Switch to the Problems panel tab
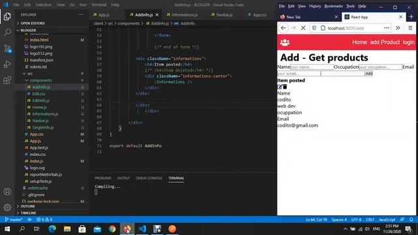Viewport: 418px width, 235px height. tap(103, 178)
